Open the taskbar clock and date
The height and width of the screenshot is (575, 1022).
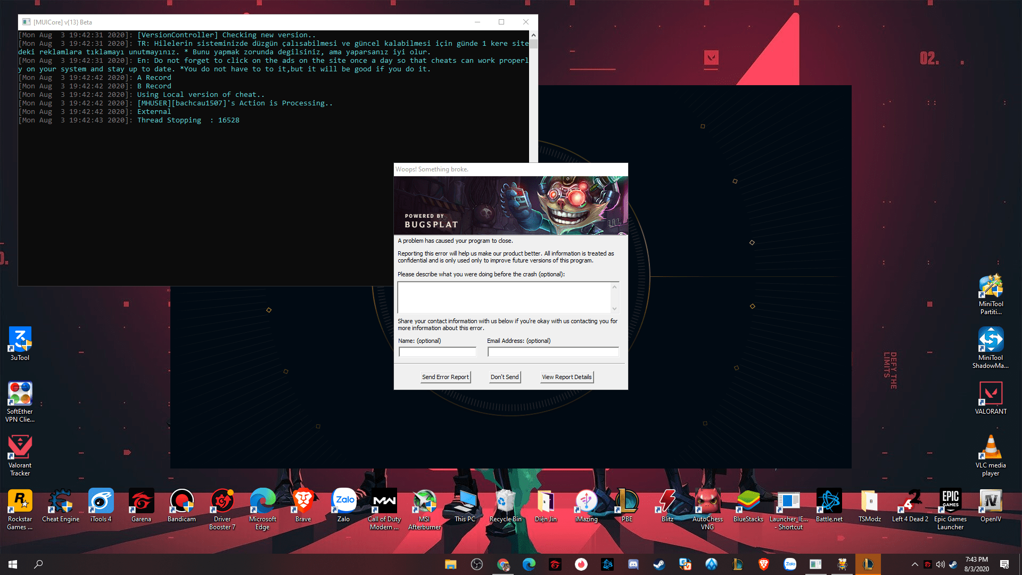[977, 564]
